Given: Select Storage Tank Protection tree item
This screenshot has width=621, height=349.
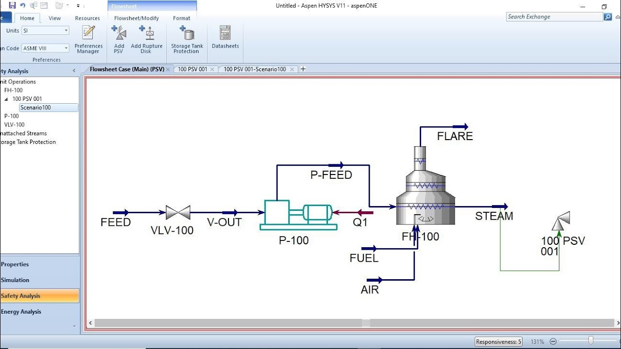Looking at the screenshot, I should 28,142.
